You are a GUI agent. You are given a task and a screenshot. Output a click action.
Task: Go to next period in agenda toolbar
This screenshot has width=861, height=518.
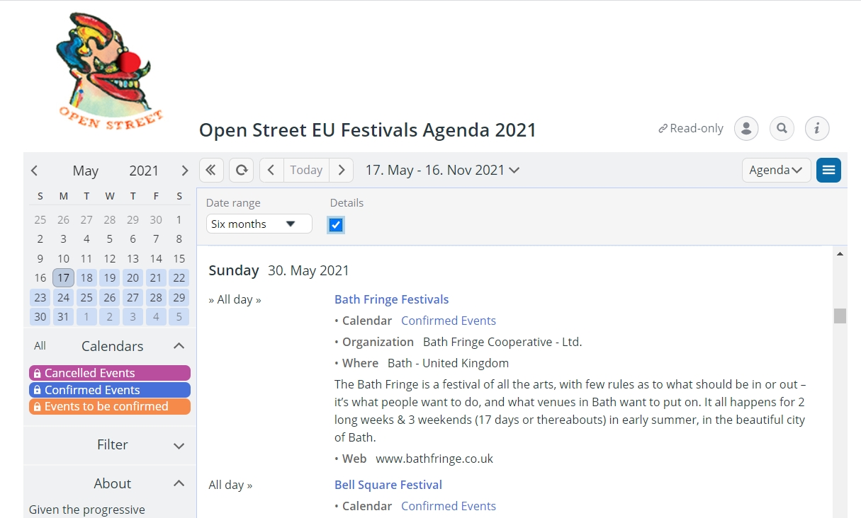tap(342, 170)
